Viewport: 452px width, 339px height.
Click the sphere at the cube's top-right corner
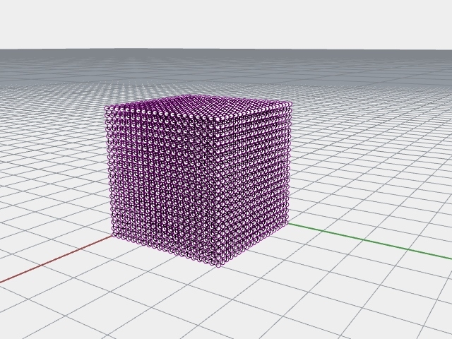[289, 105]
